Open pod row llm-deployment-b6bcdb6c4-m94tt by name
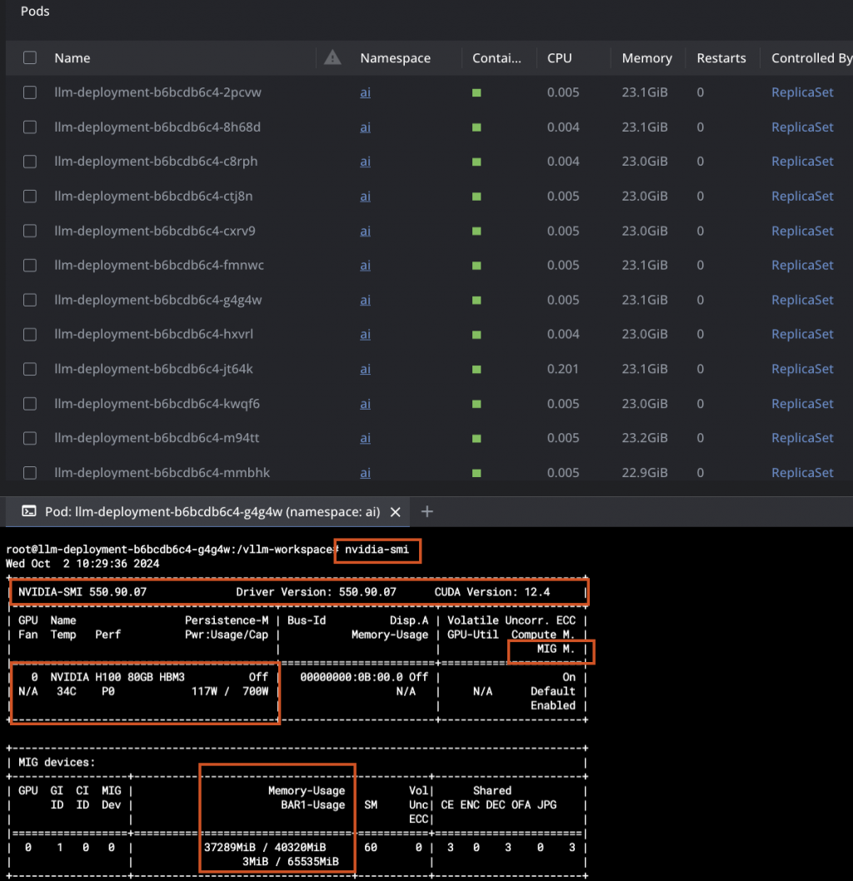 coord(157,438)
